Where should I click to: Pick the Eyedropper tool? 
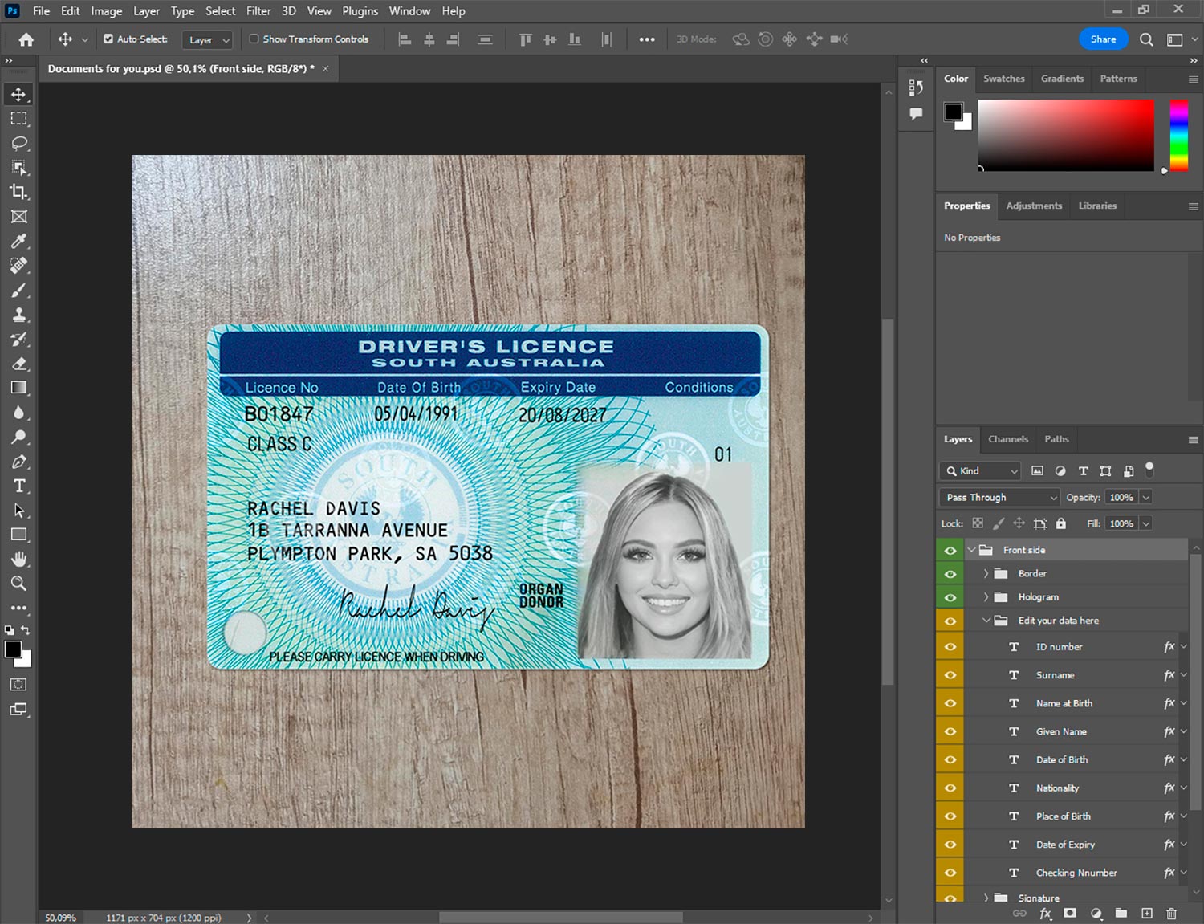click(18, 241)
